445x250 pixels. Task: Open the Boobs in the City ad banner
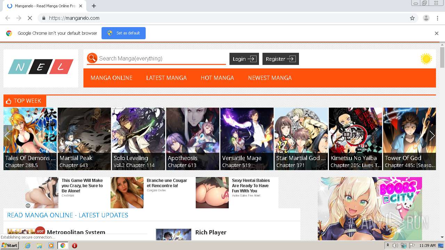point(370,209)
